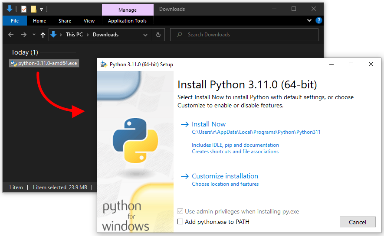
Task: Click the '1 item' status bar count
Action: click(16, 188)
